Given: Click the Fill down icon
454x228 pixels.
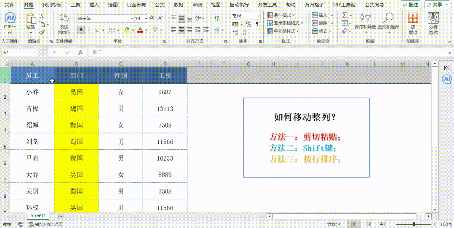Looking at the screenshot, I should tap(345, 23).
